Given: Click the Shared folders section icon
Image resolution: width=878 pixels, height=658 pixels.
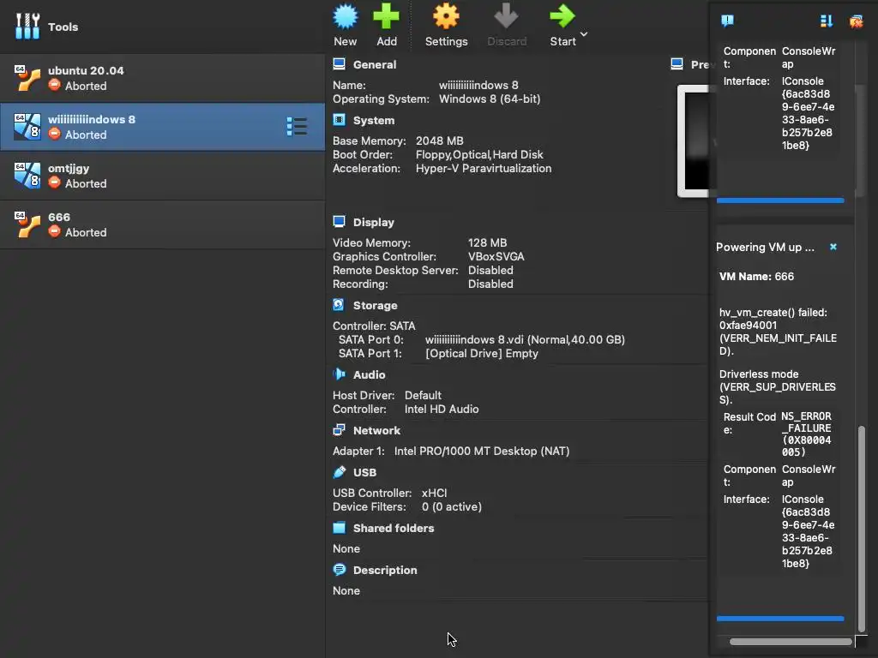Looking at the screenshot, I should coord(340,528).
